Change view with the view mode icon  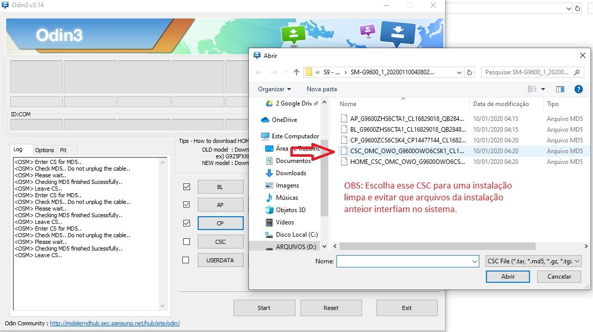coord(532,89)
